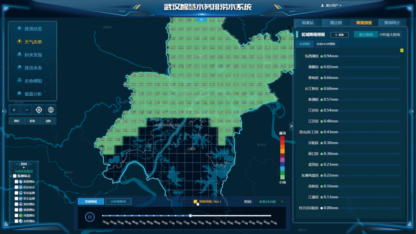Delete forecast using yellow trash icon
This screenshot has height=234, width=416.
pyautogui.click(x=402, y=50)
